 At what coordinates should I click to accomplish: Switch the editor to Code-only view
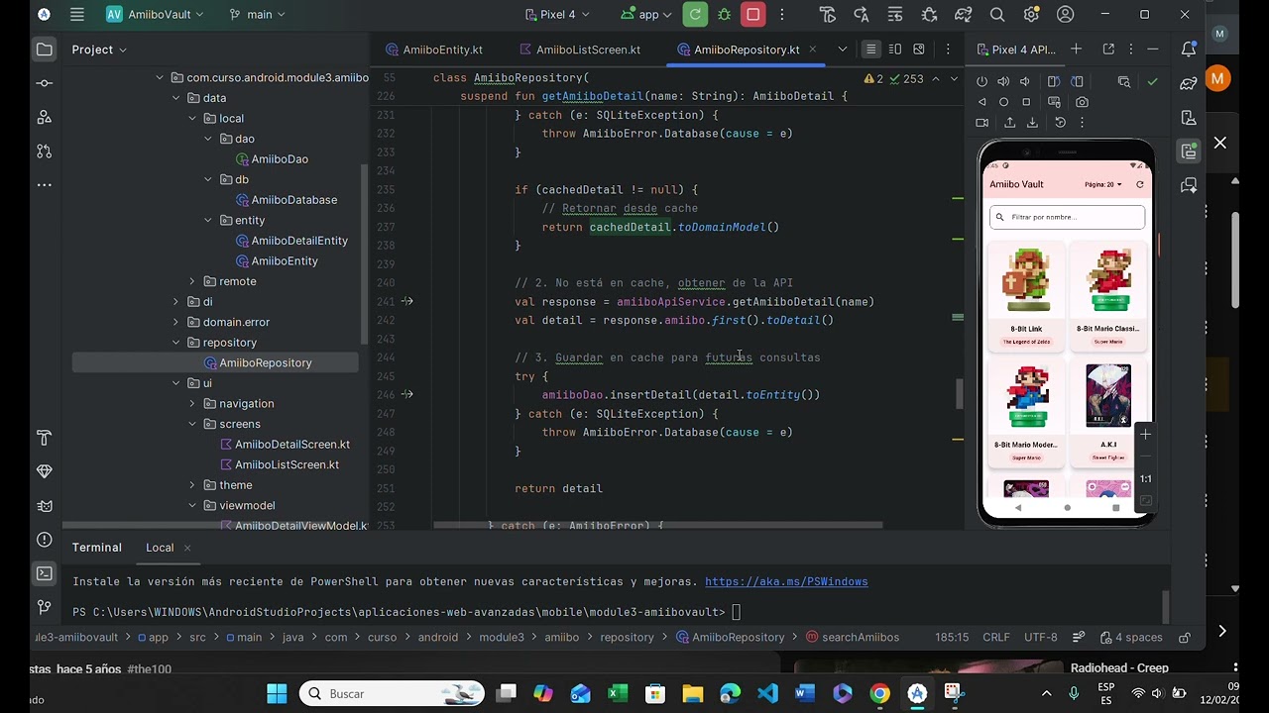[870, 50]
